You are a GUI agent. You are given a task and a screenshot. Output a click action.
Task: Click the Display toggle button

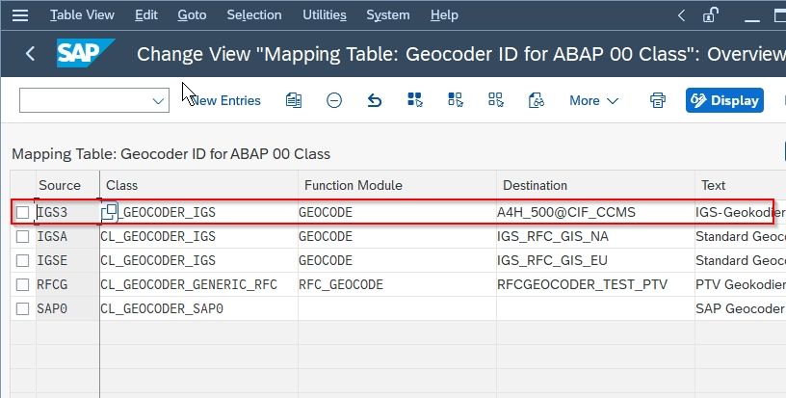pyautogui.click(x=725, y=100)
